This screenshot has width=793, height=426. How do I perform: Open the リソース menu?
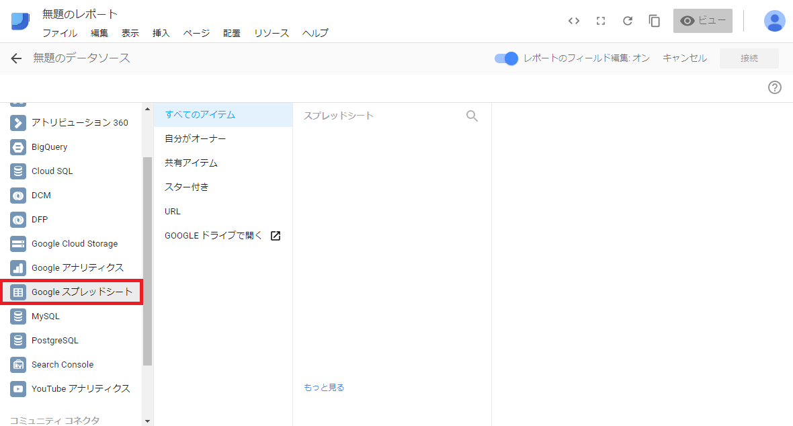pos(272,33)
